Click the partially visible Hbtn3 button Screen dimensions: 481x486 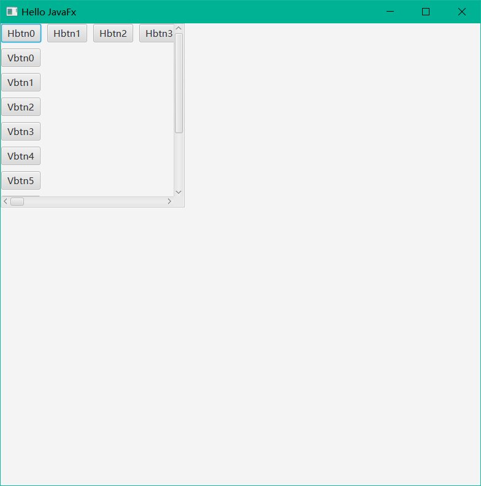point(157,33)
